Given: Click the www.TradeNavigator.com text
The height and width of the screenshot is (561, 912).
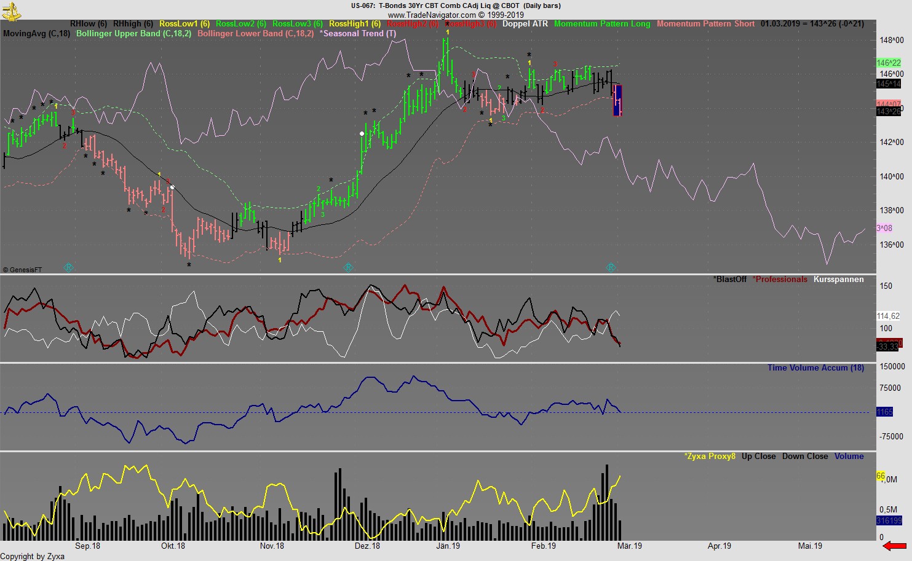Looking at the screenshot, I should (432, 15).
